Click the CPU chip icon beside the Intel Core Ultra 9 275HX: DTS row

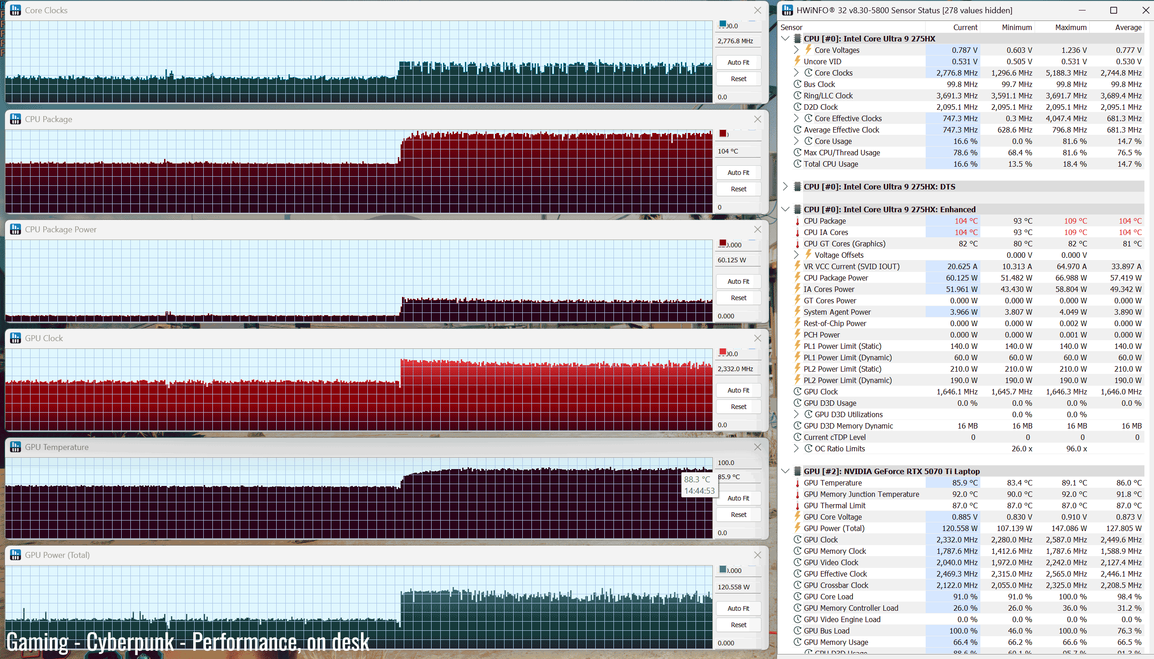pos(798,187)
